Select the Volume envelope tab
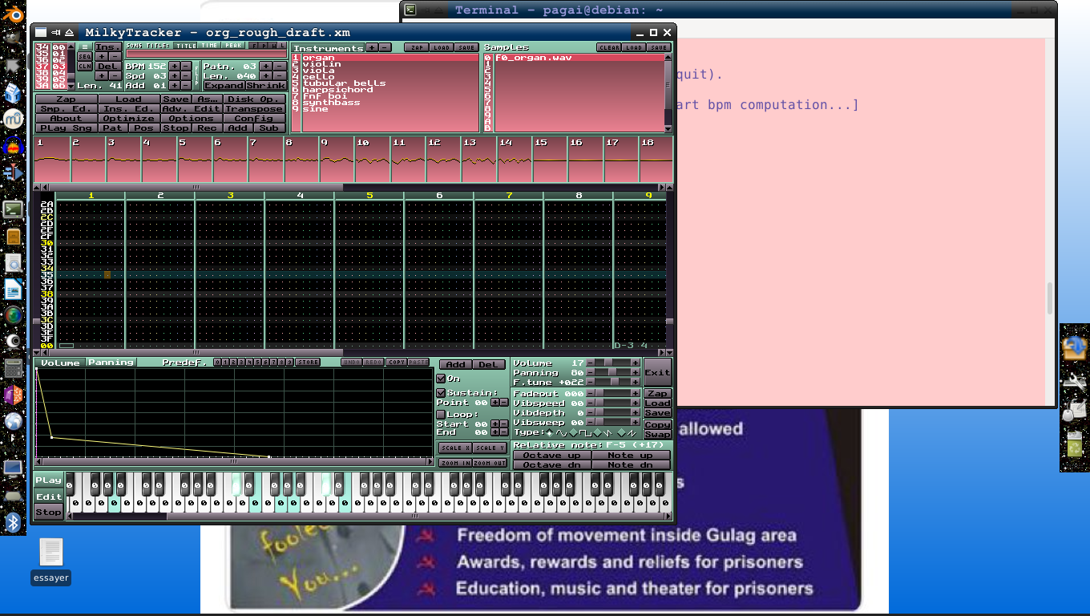Viewport: 1090px width, 616px height. (x=61, y=363)
